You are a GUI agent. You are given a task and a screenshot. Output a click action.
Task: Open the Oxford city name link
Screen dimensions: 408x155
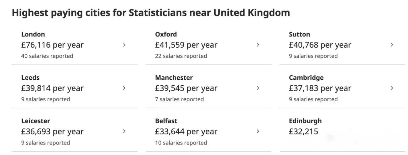click(166, 35)
